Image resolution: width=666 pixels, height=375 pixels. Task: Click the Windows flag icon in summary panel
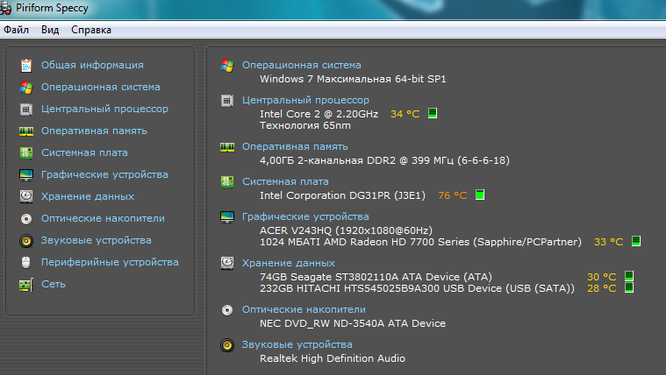(227, 66)
